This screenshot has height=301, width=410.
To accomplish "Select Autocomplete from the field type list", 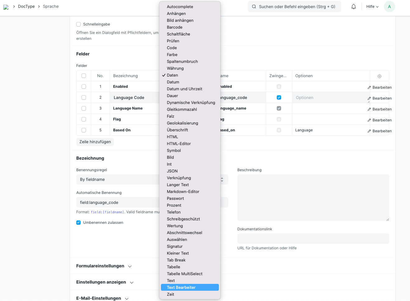I will tap(190, 7).
